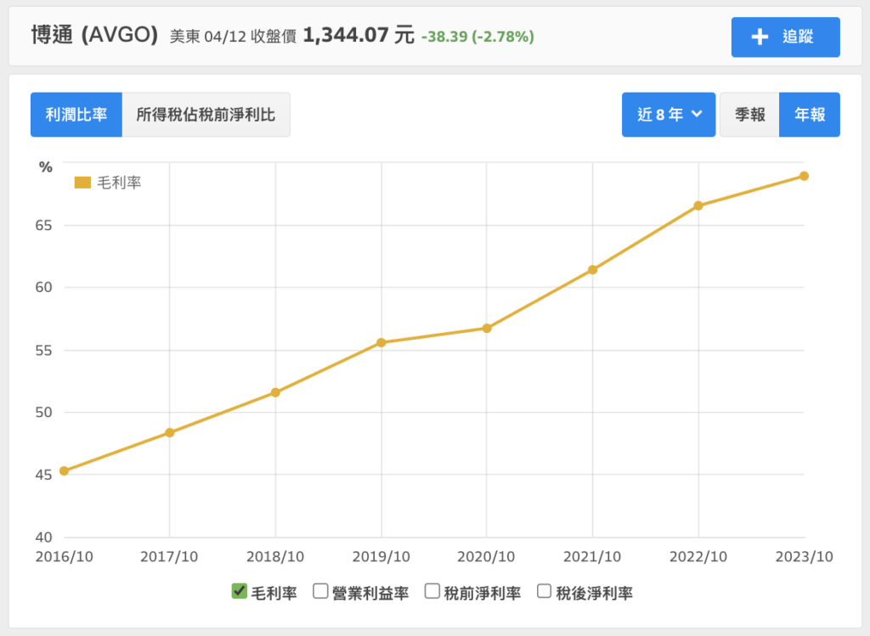This screenshot has width=870, height=636.
Task: Enable the 營業利益率 checkbox
Action: click(320, 591)
